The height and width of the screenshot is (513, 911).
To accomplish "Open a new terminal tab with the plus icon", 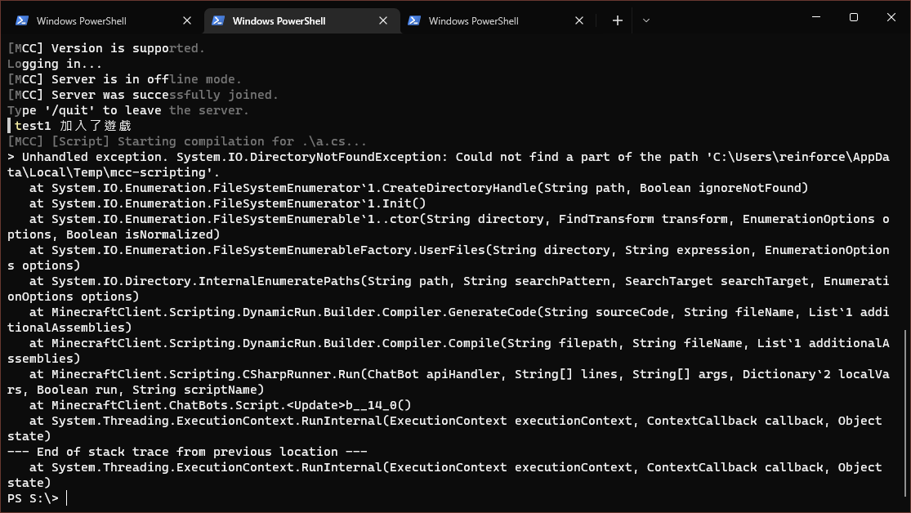I will click(x=617, y=20).
